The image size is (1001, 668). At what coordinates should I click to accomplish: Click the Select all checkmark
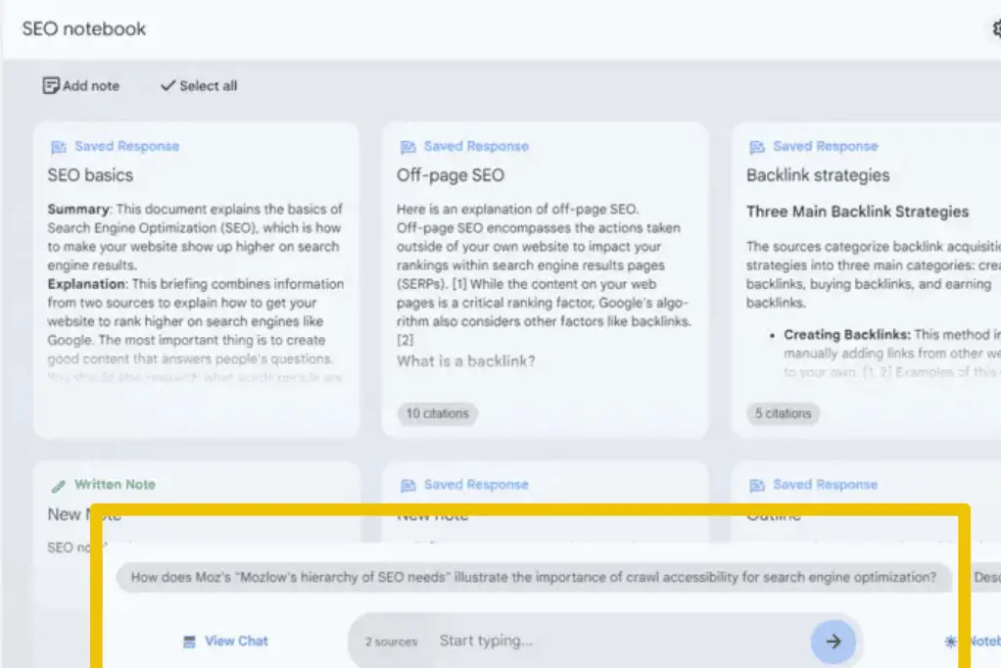(x=167, y=86)
